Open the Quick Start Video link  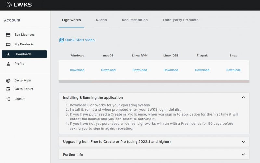point(80,40)
